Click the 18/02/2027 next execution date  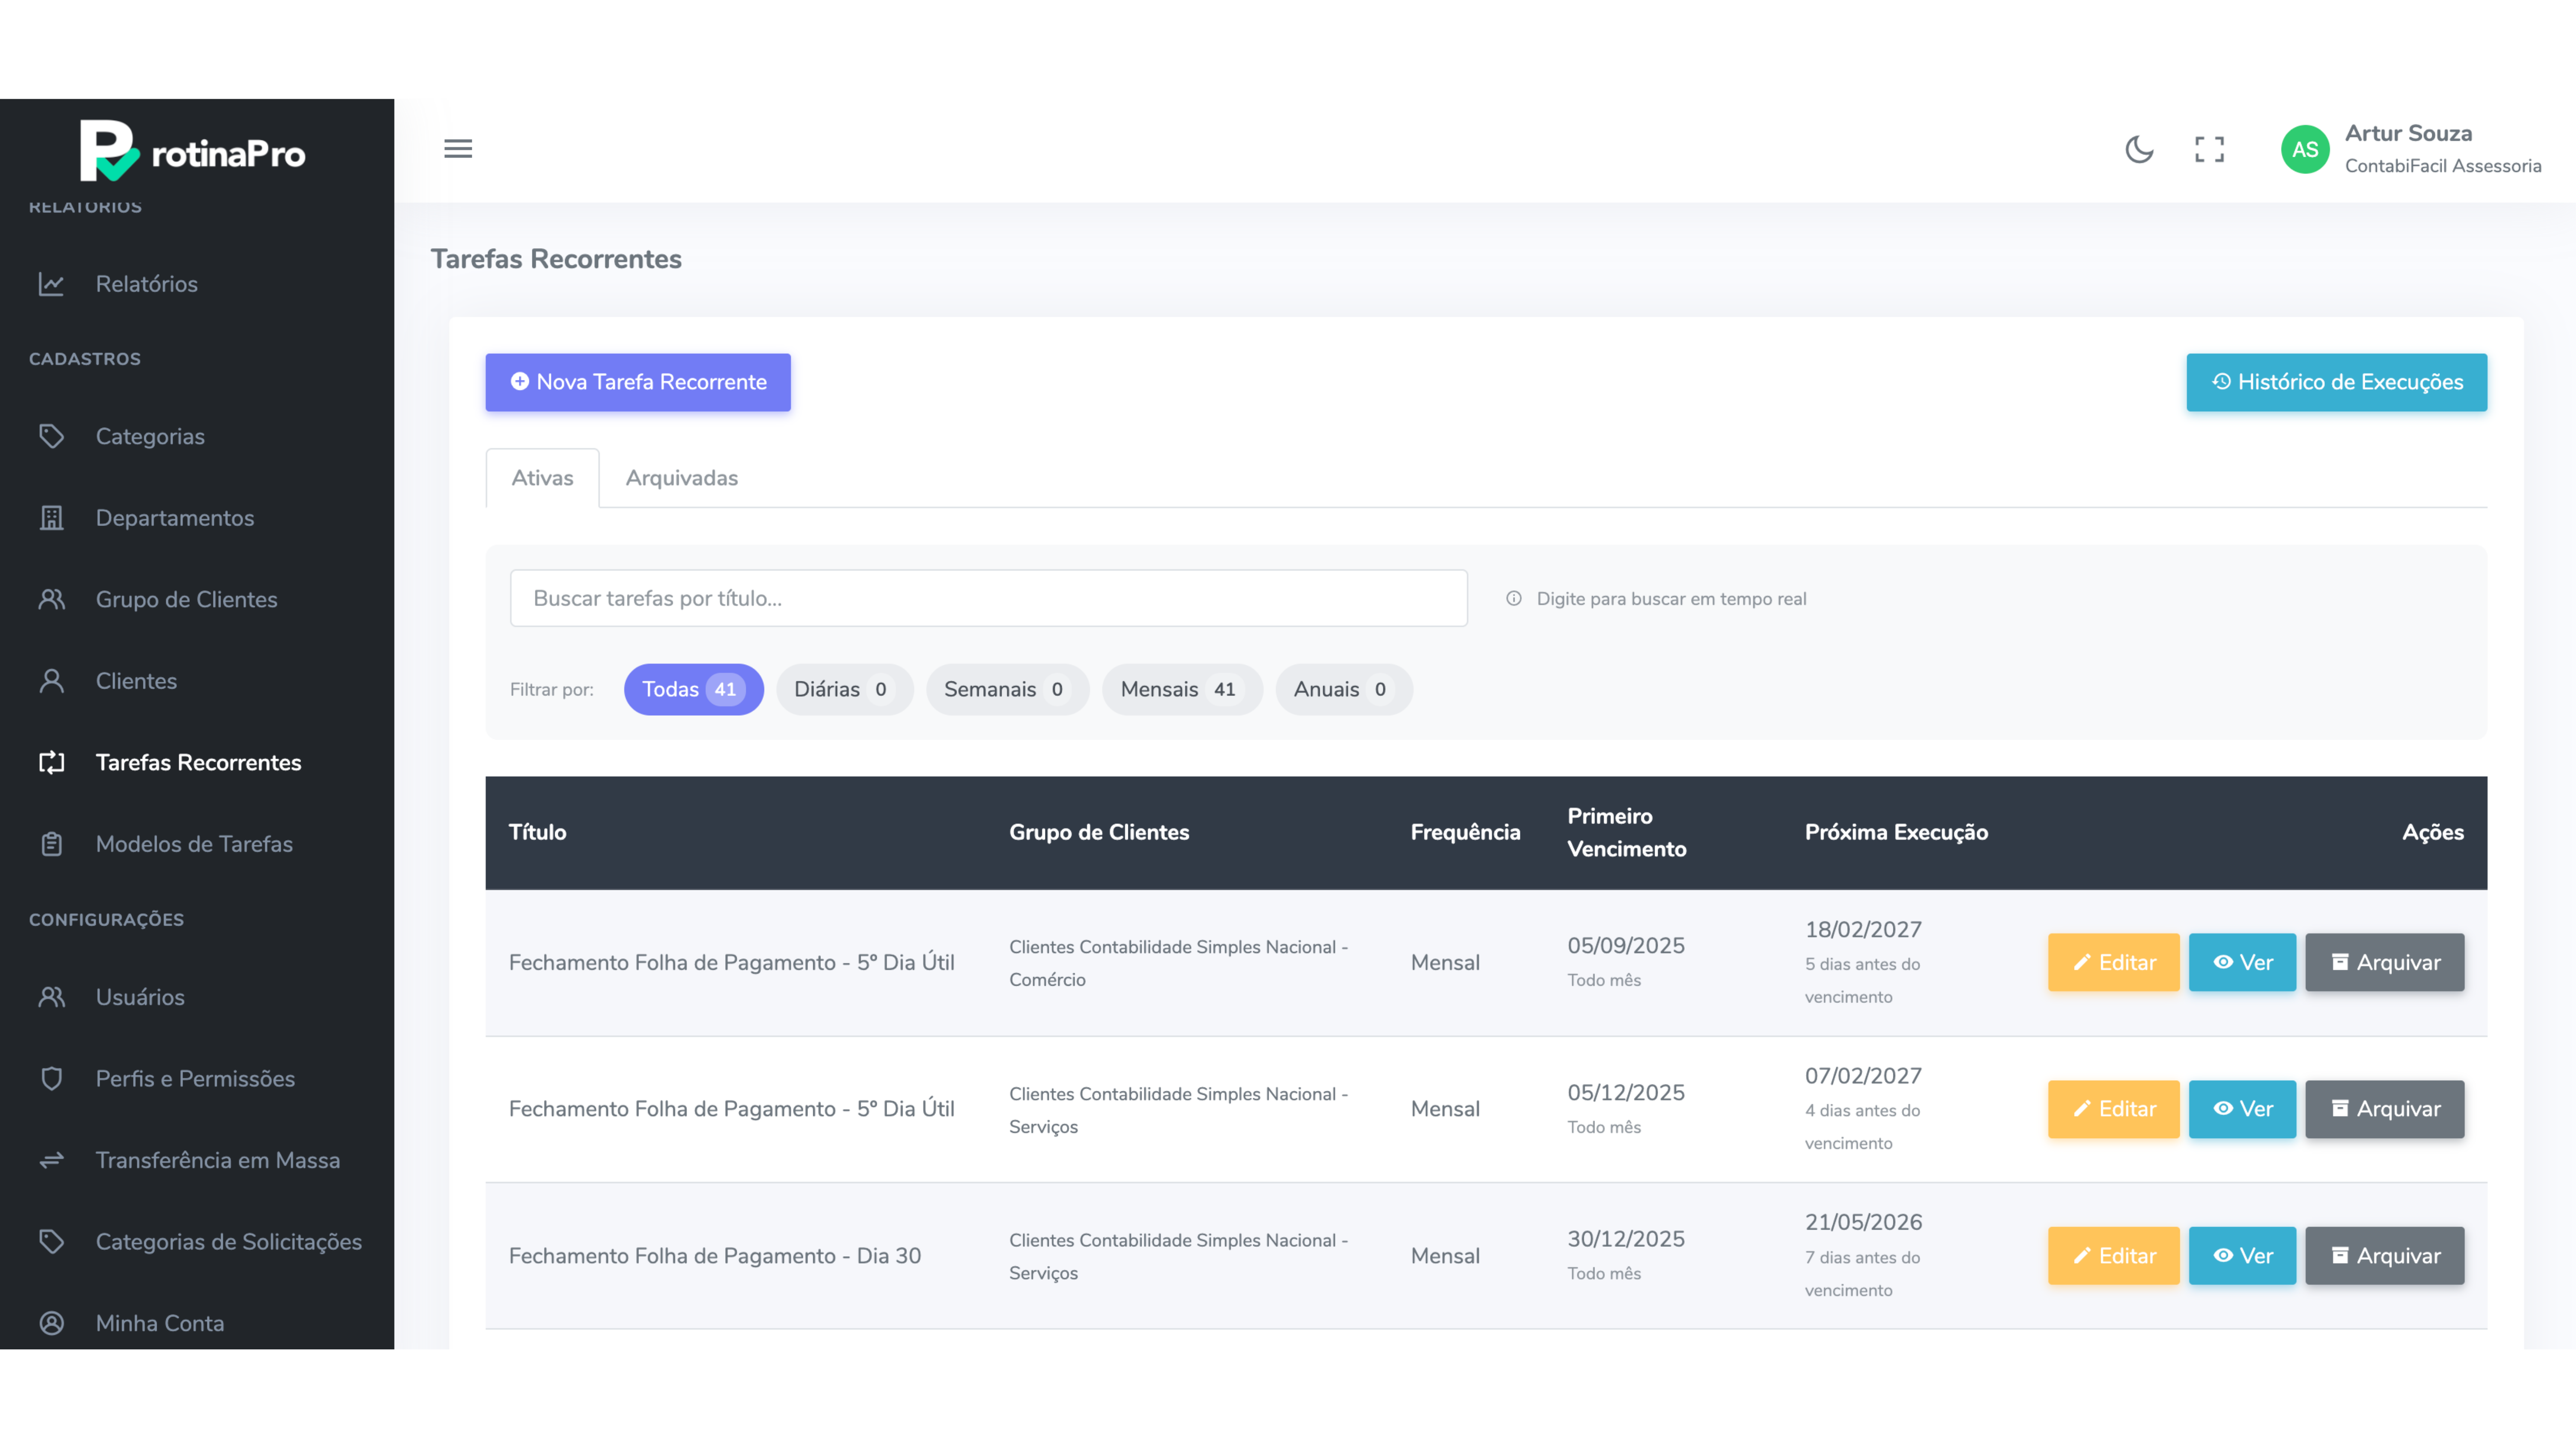(1863, 929)
